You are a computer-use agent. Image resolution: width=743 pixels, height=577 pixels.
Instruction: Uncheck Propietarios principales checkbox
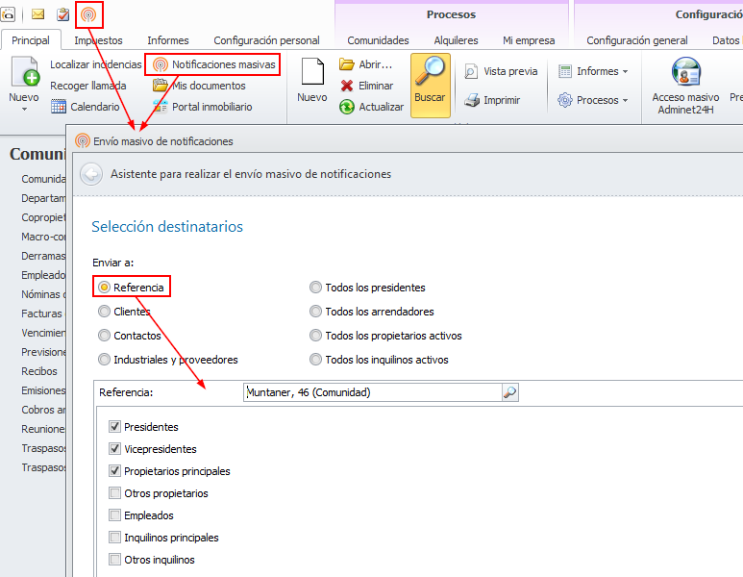114,471
